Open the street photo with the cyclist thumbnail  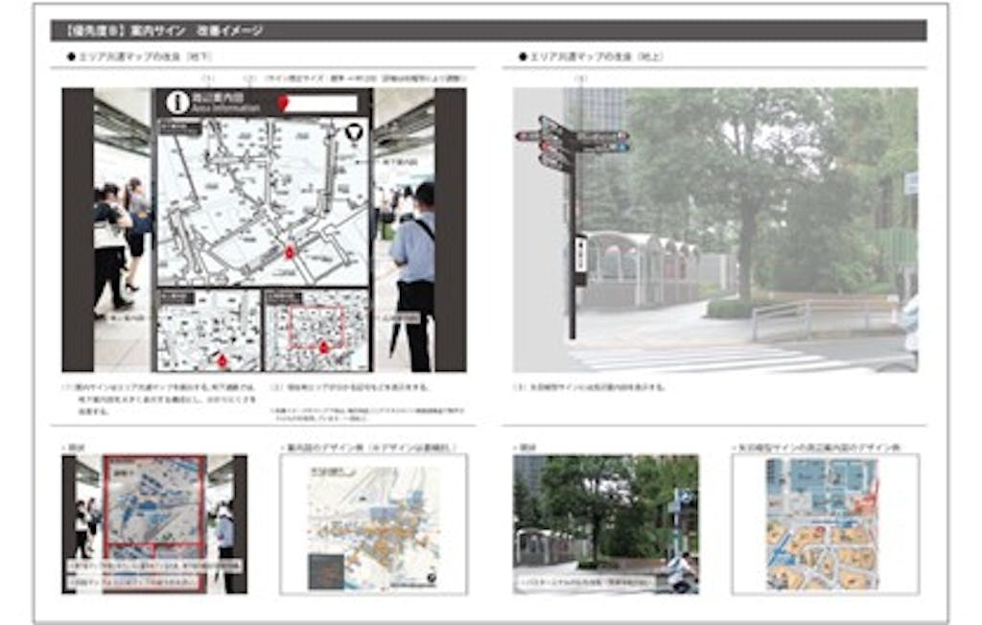point(605,523)
